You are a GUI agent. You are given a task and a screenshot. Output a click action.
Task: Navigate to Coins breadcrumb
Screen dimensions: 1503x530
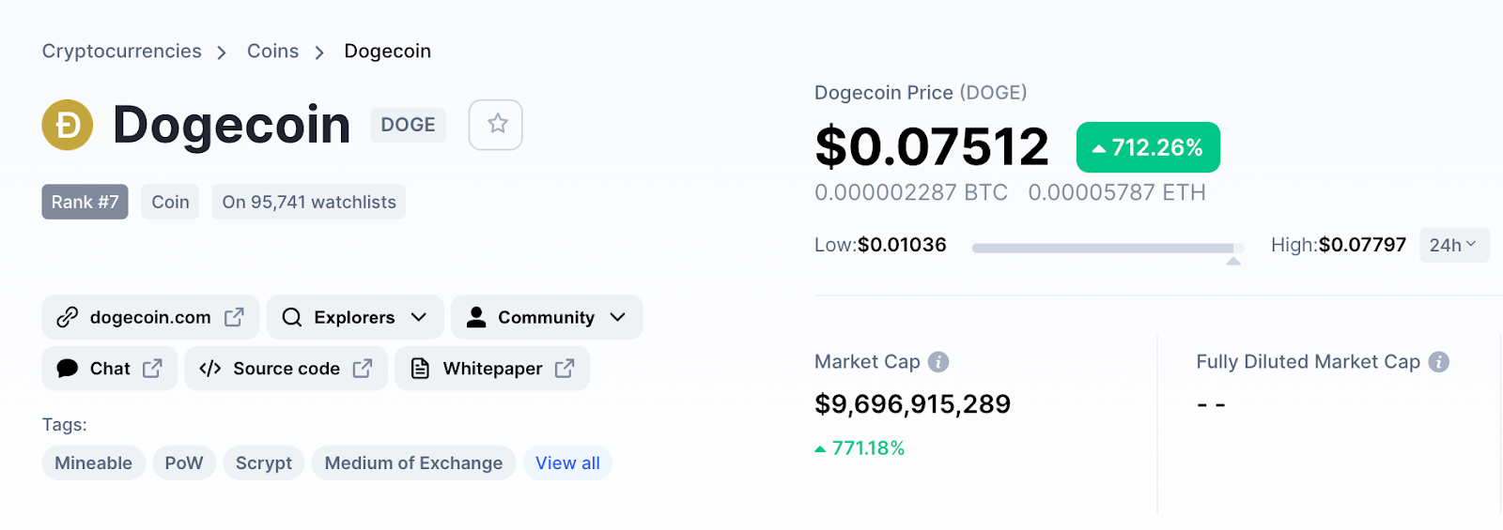pos(272,52)
